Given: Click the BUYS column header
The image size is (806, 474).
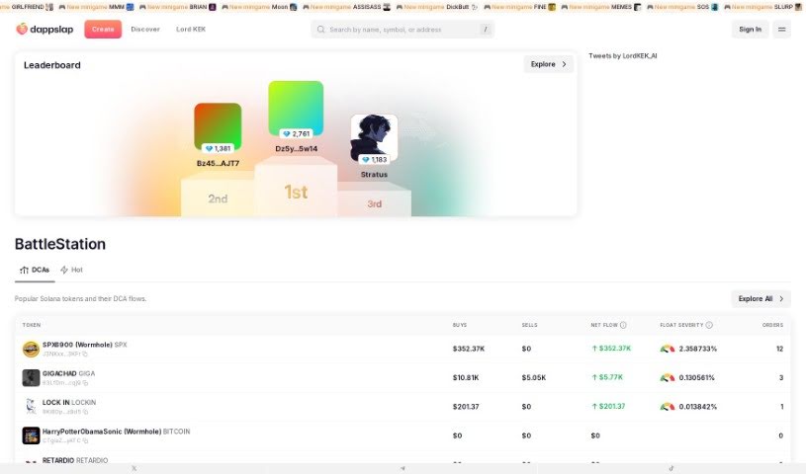Looking at the screenshot, I should coord(460,325).
